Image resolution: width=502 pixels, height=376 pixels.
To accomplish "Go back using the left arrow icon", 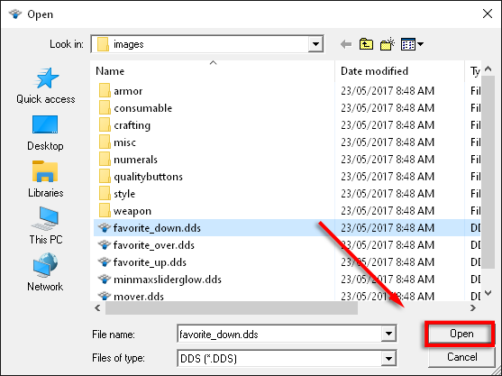I will click(346, 44).
